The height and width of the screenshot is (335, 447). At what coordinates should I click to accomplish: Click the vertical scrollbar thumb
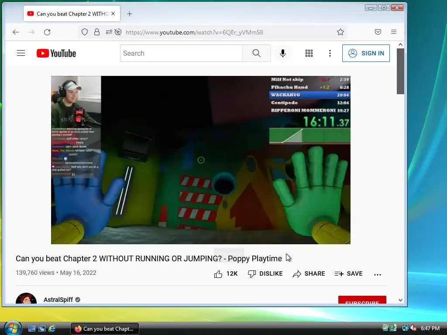[400, 71]
